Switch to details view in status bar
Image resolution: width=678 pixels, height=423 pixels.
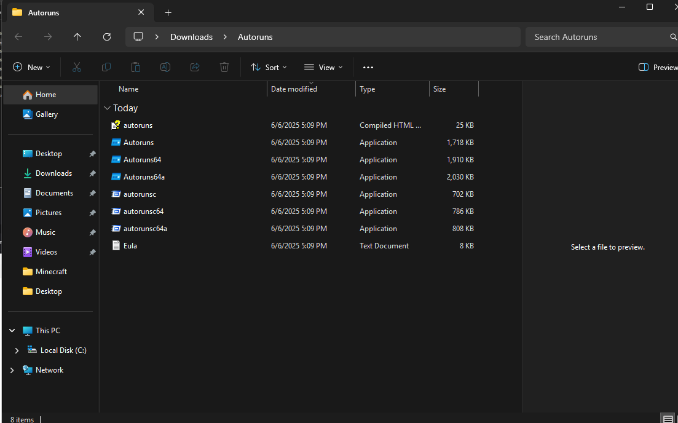click(668, 419)
